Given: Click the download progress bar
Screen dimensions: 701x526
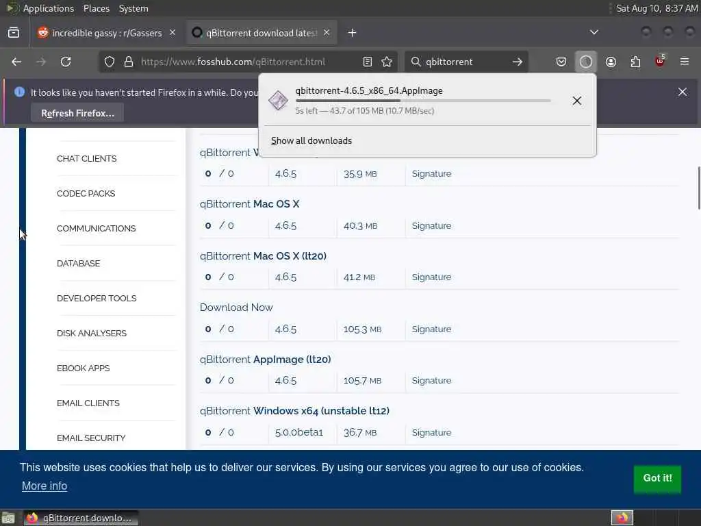Looking at the screenshot, I should tap(423, 101).
